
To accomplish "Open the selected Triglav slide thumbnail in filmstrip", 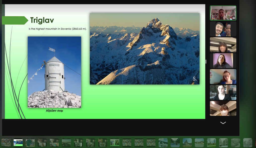I will coord(18,143).
